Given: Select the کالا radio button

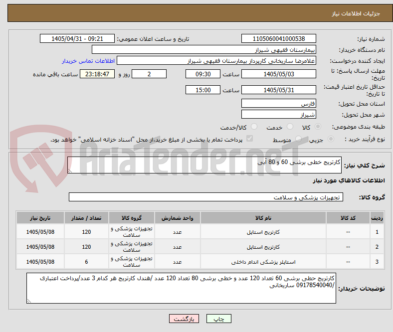Looking at the screenshot, I should click(318, 127).
